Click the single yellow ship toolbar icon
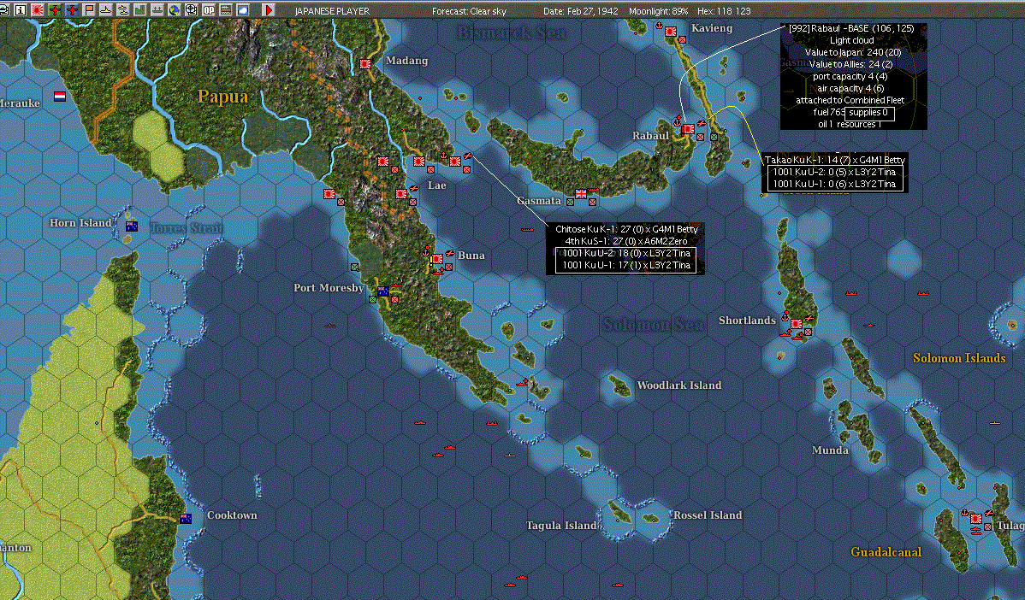 105,9
